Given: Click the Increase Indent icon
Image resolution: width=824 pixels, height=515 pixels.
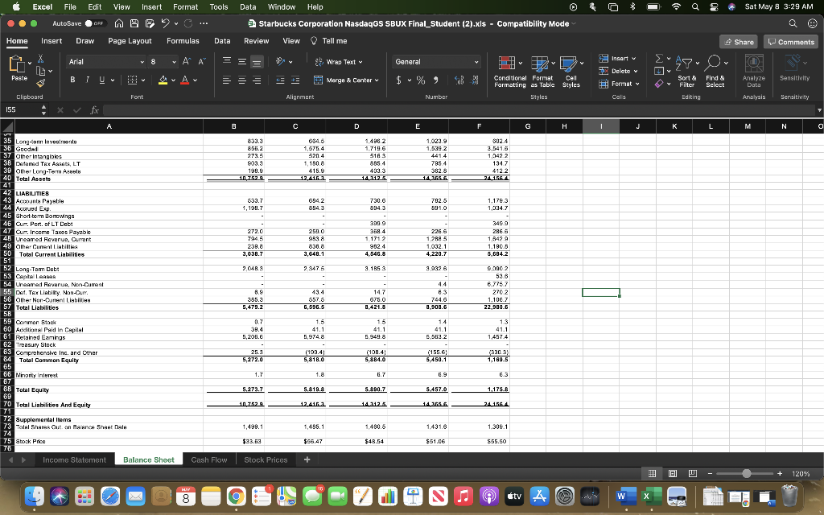Looking at the screenshot, I should pyautogui.click(x=295, y=80).
